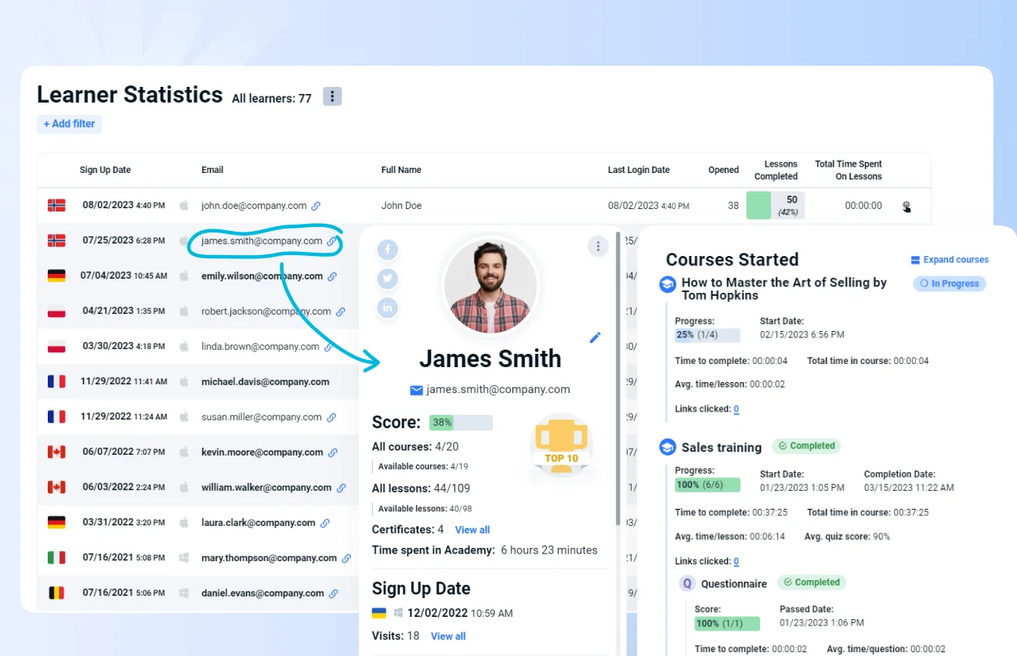This screenshot has height=656, width=1017.
Task: Click the blue course icon beside Sales training
Action: click(x=668, y=447)
